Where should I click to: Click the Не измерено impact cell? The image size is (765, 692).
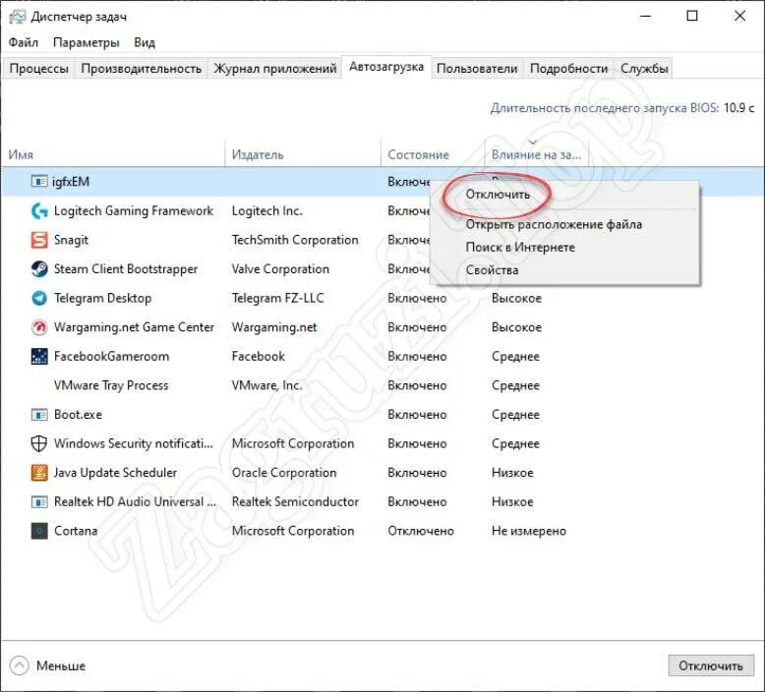click(529, 531)
